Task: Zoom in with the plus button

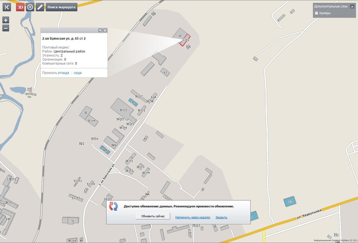Action: [6, 20]
